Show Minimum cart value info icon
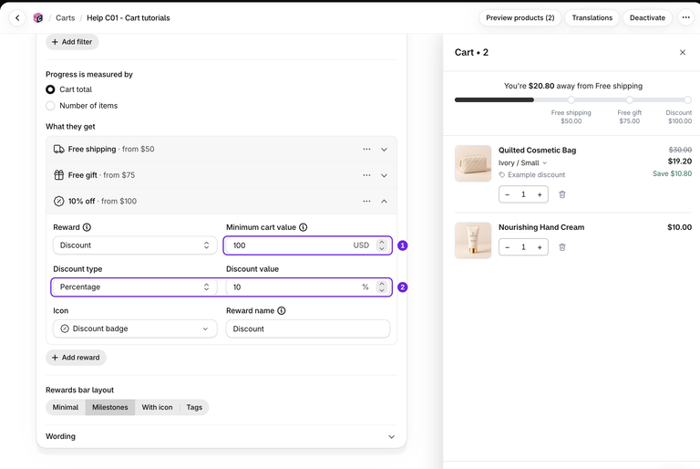 point(304,227)
